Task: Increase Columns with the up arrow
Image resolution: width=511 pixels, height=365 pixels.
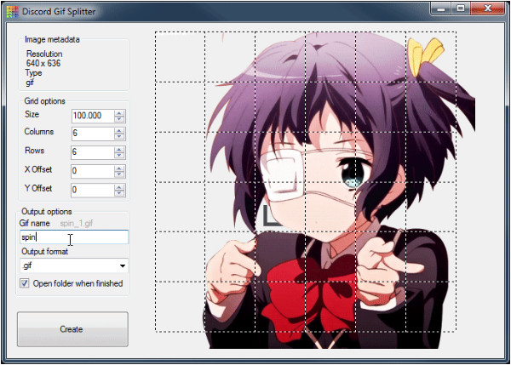Action: [119, 130]
